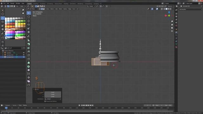Toggle X-ray display in viewport header
Image resolution: width=203 pixels, height=114 pixels.
pos(162,9)
